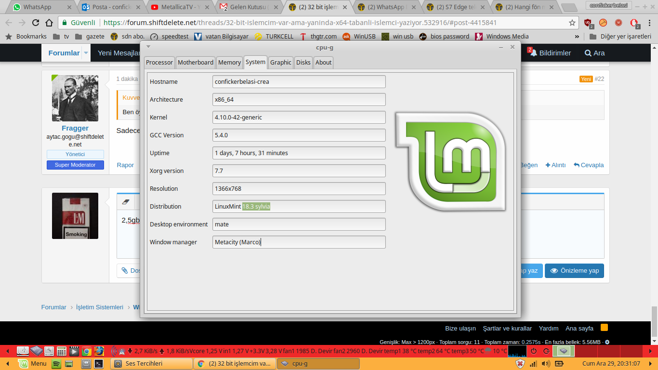Open the Linux Mint Menu button
The width and height of the screenshot is (658, 370).
(33, 364)
